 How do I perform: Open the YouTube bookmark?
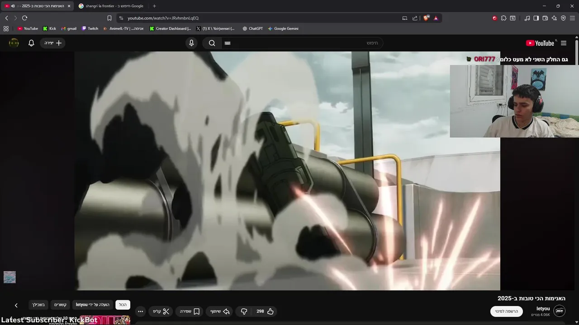click(x=28, y=28)
